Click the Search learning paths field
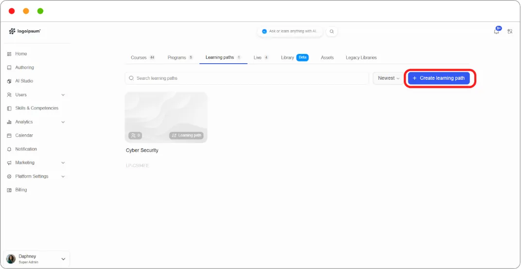521x269 pixels. click(247, 78)
